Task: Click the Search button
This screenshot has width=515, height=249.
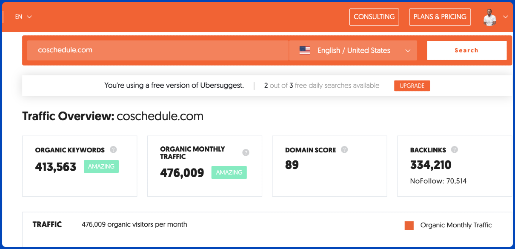Action: tap(466, 50)
